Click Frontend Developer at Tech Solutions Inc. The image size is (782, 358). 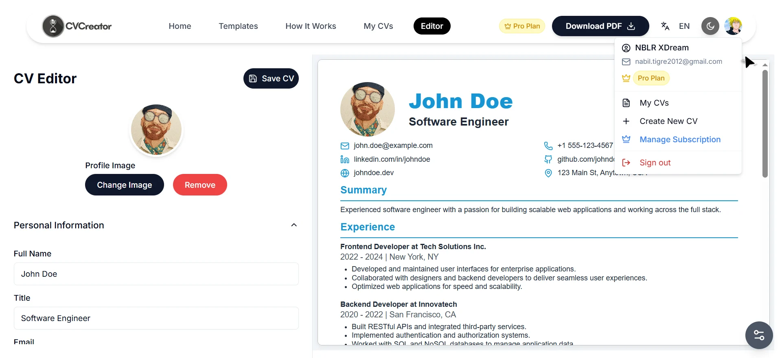coord(413,247)
